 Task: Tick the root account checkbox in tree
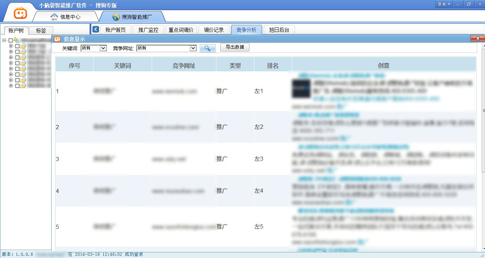(10, 40)
